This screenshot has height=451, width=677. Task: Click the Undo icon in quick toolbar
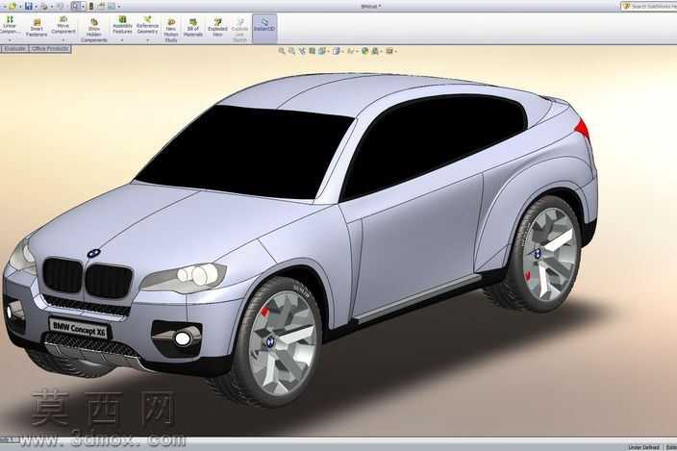60,6
